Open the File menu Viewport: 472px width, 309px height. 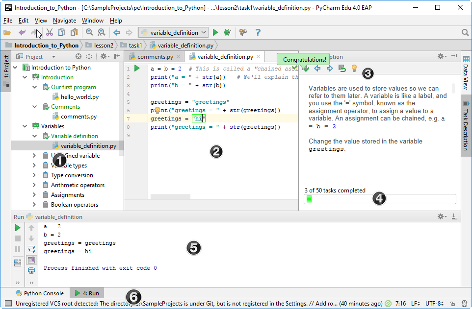[8, 21]
